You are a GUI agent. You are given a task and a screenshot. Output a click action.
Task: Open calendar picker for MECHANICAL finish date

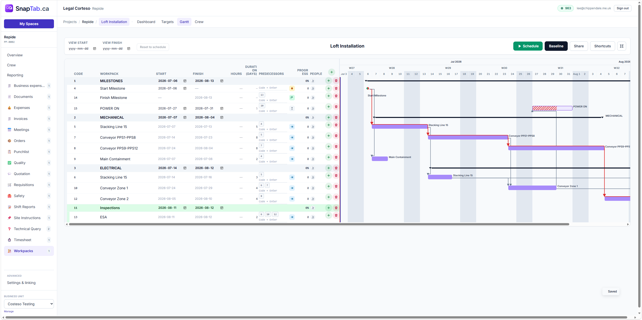coord(222,117)
